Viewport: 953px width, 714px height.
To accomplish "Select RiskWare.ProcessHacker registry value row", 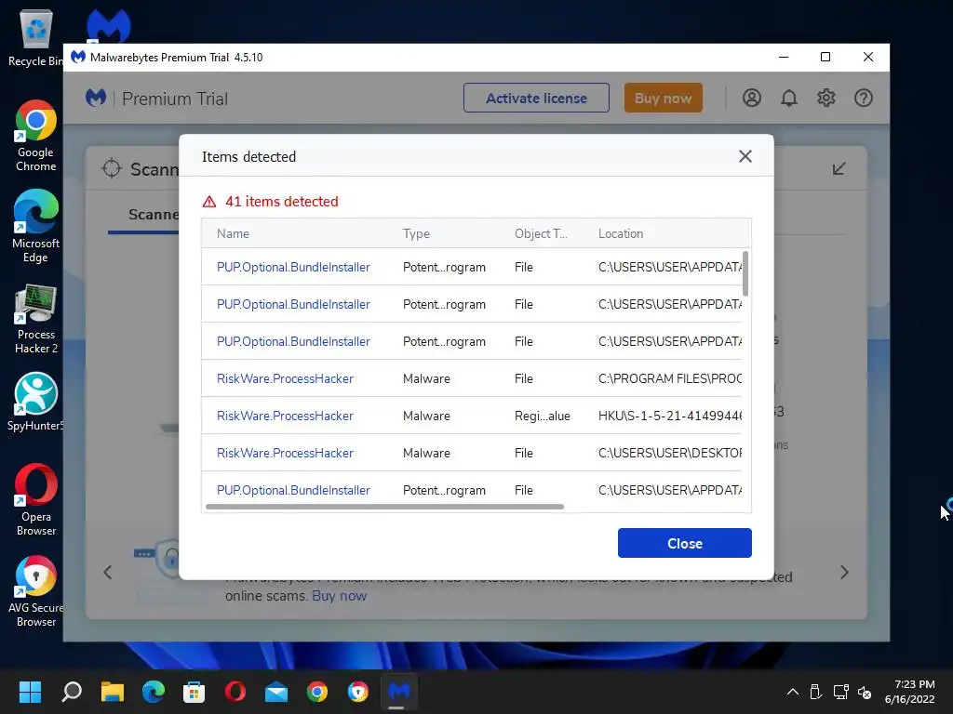I will click(x=285, y=416).
